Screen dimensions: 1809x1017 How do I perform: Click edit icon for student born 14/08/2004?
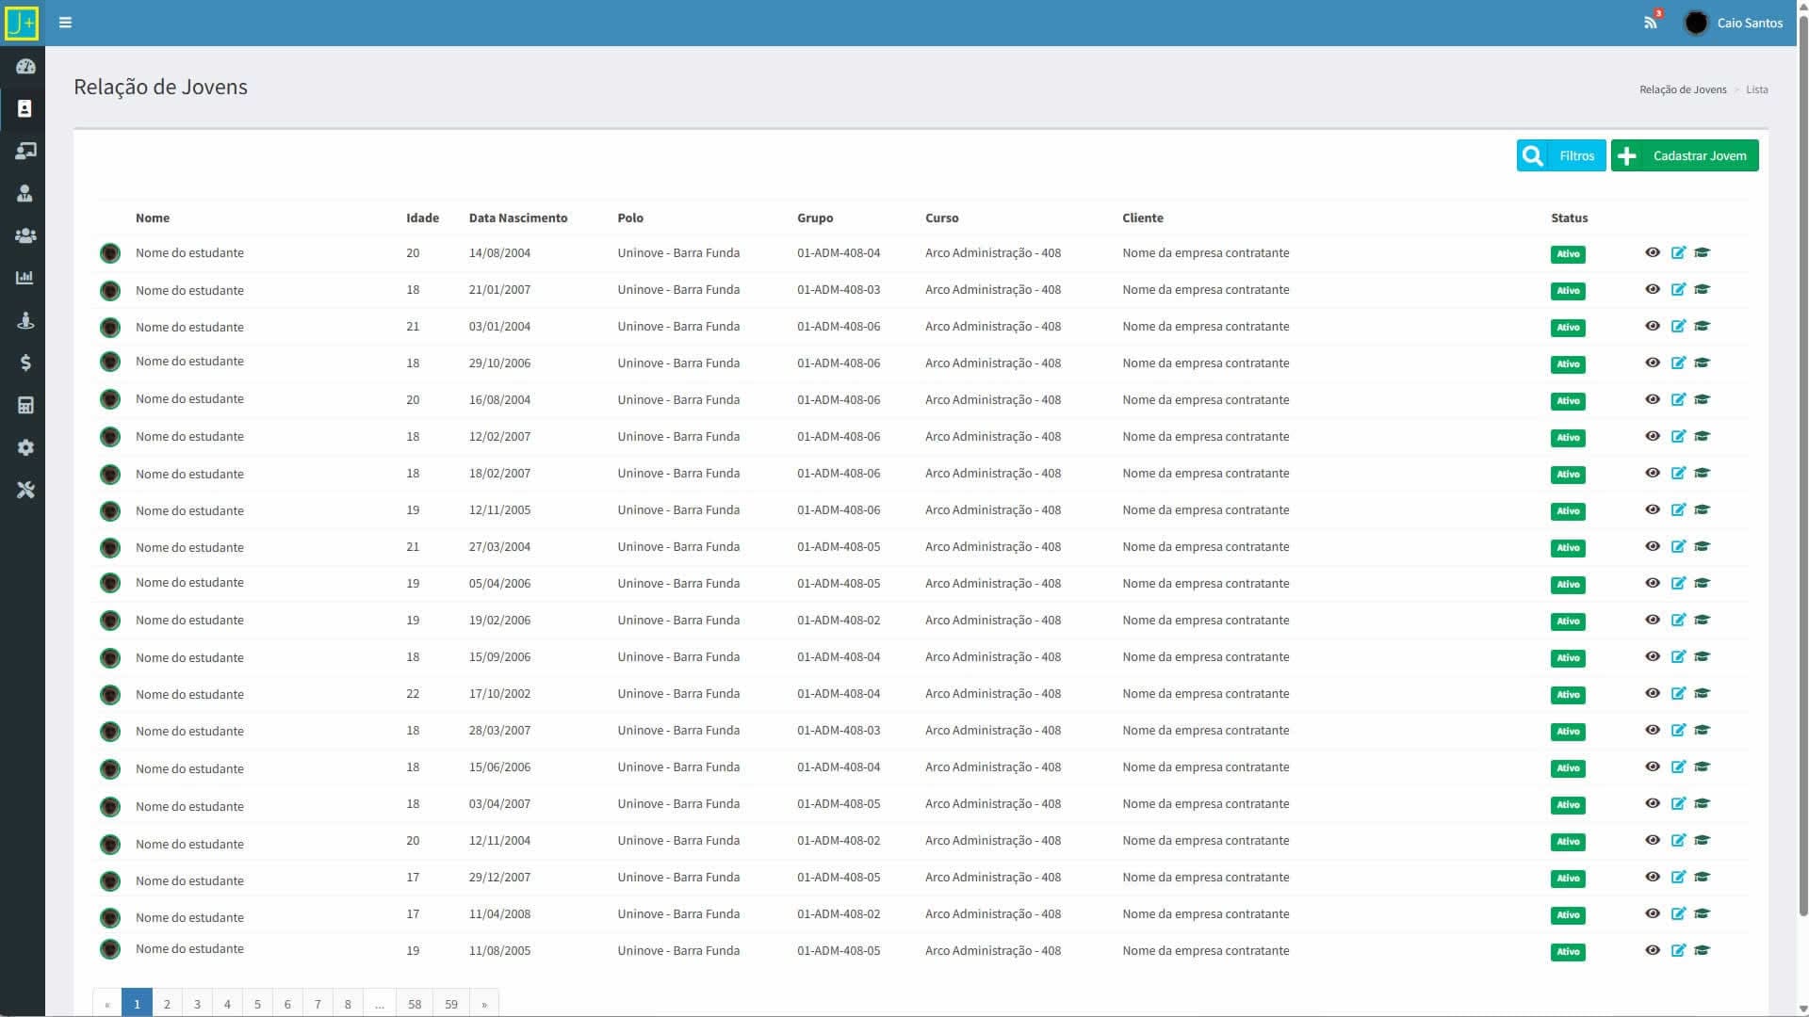click(1678, 252)
